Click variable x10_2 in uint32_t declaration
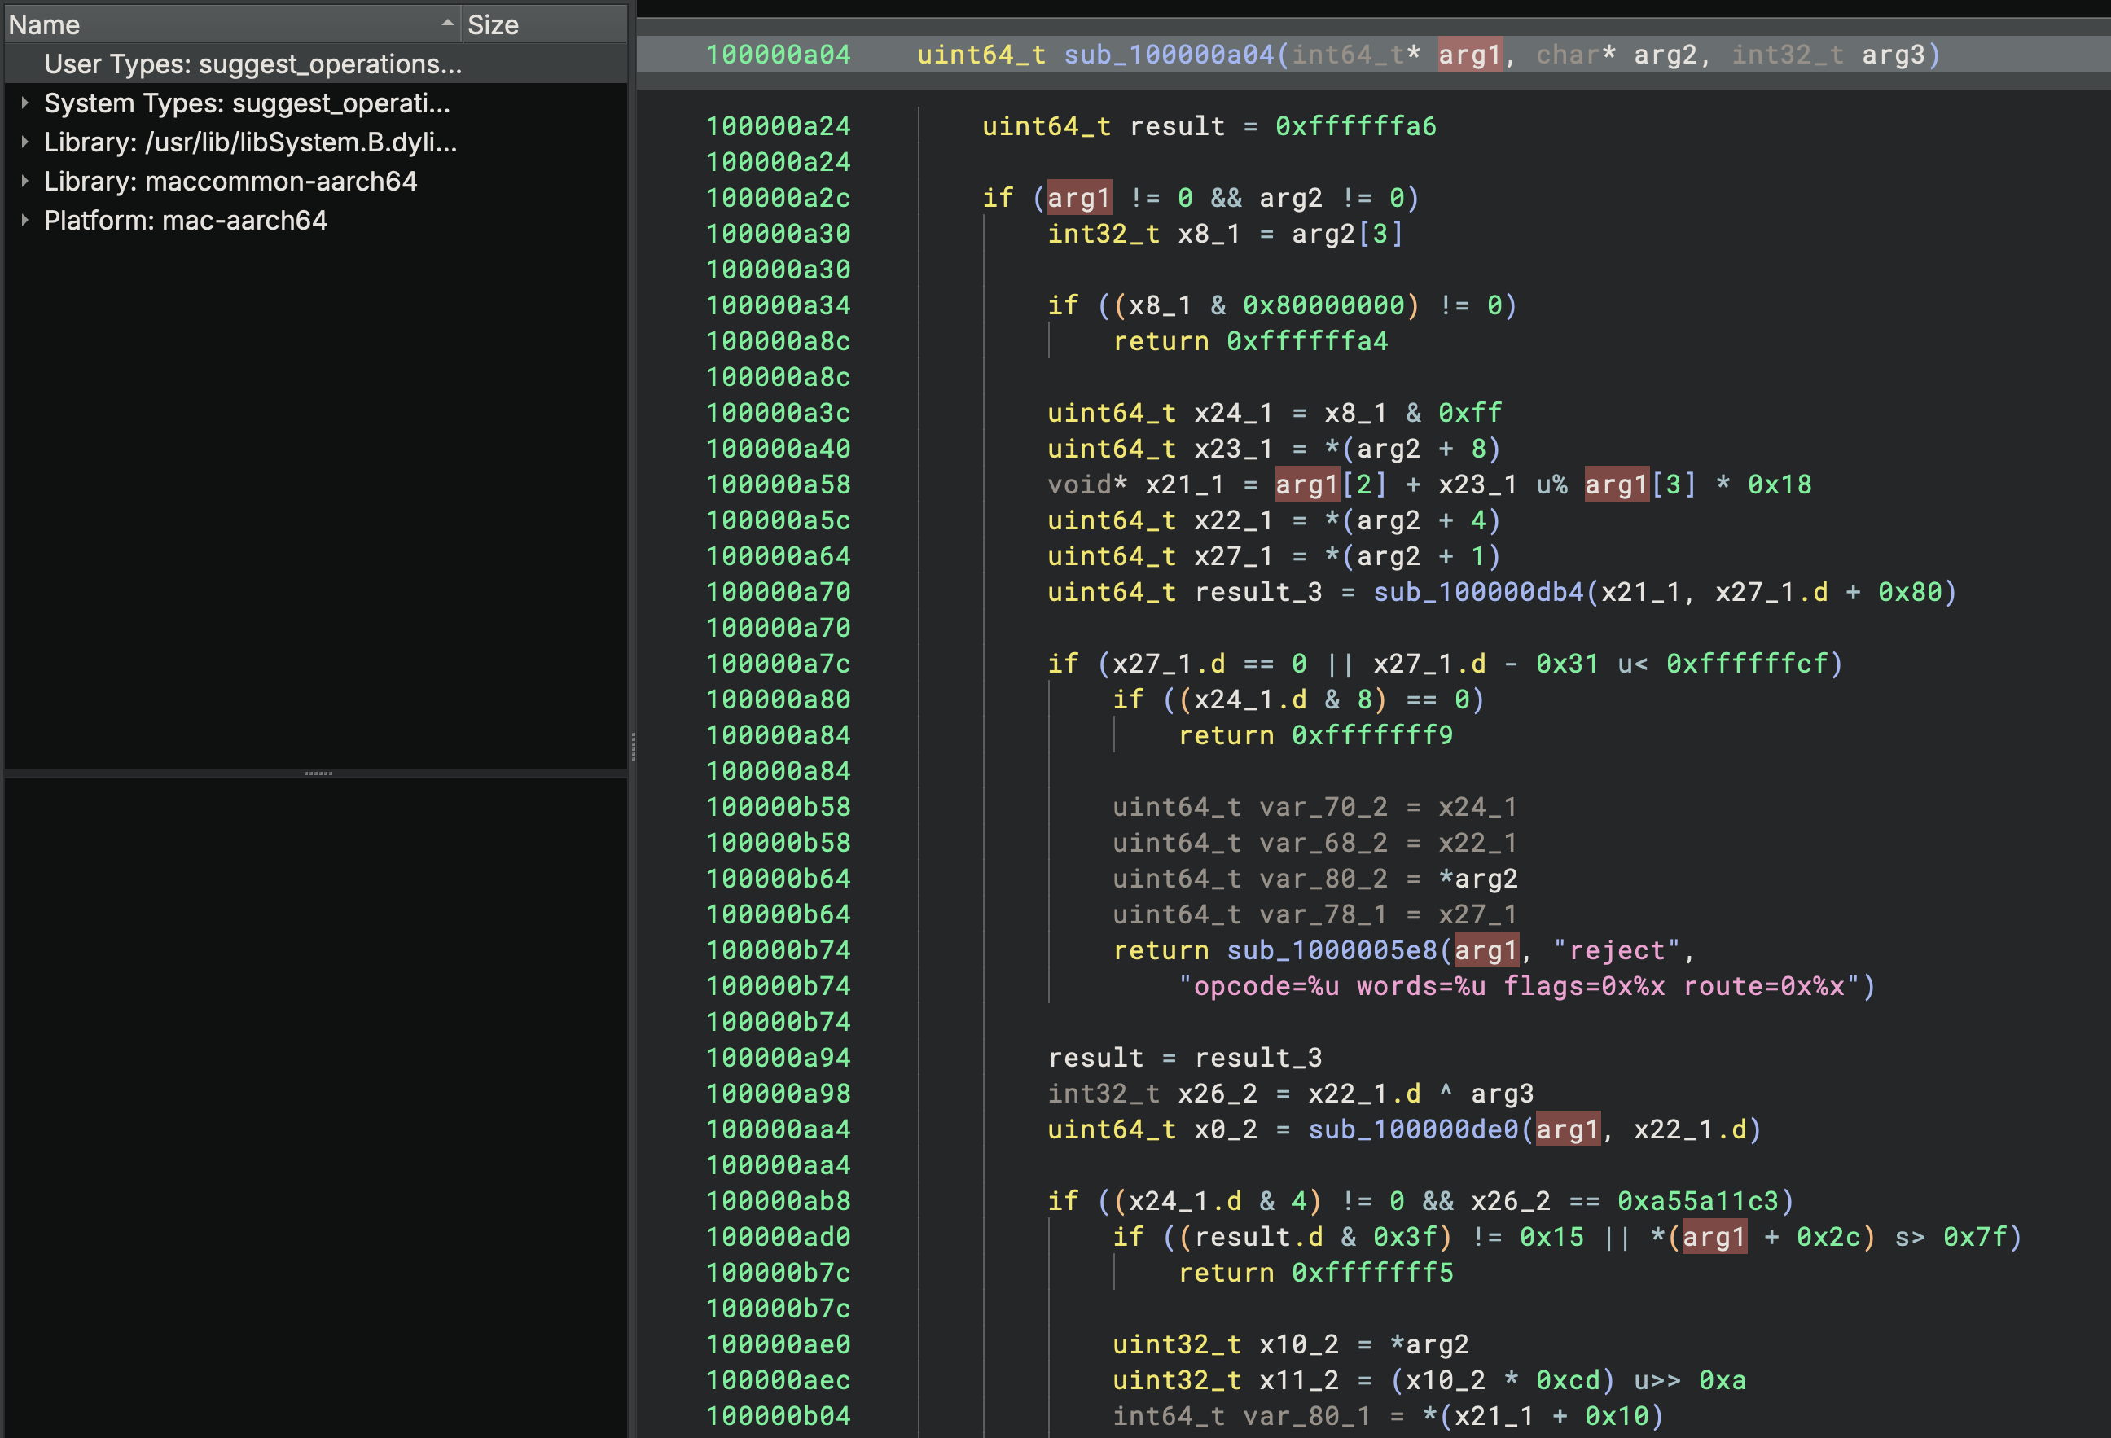Viewport: 2111px width, 1438px height. click(x=1299, y=1344)
